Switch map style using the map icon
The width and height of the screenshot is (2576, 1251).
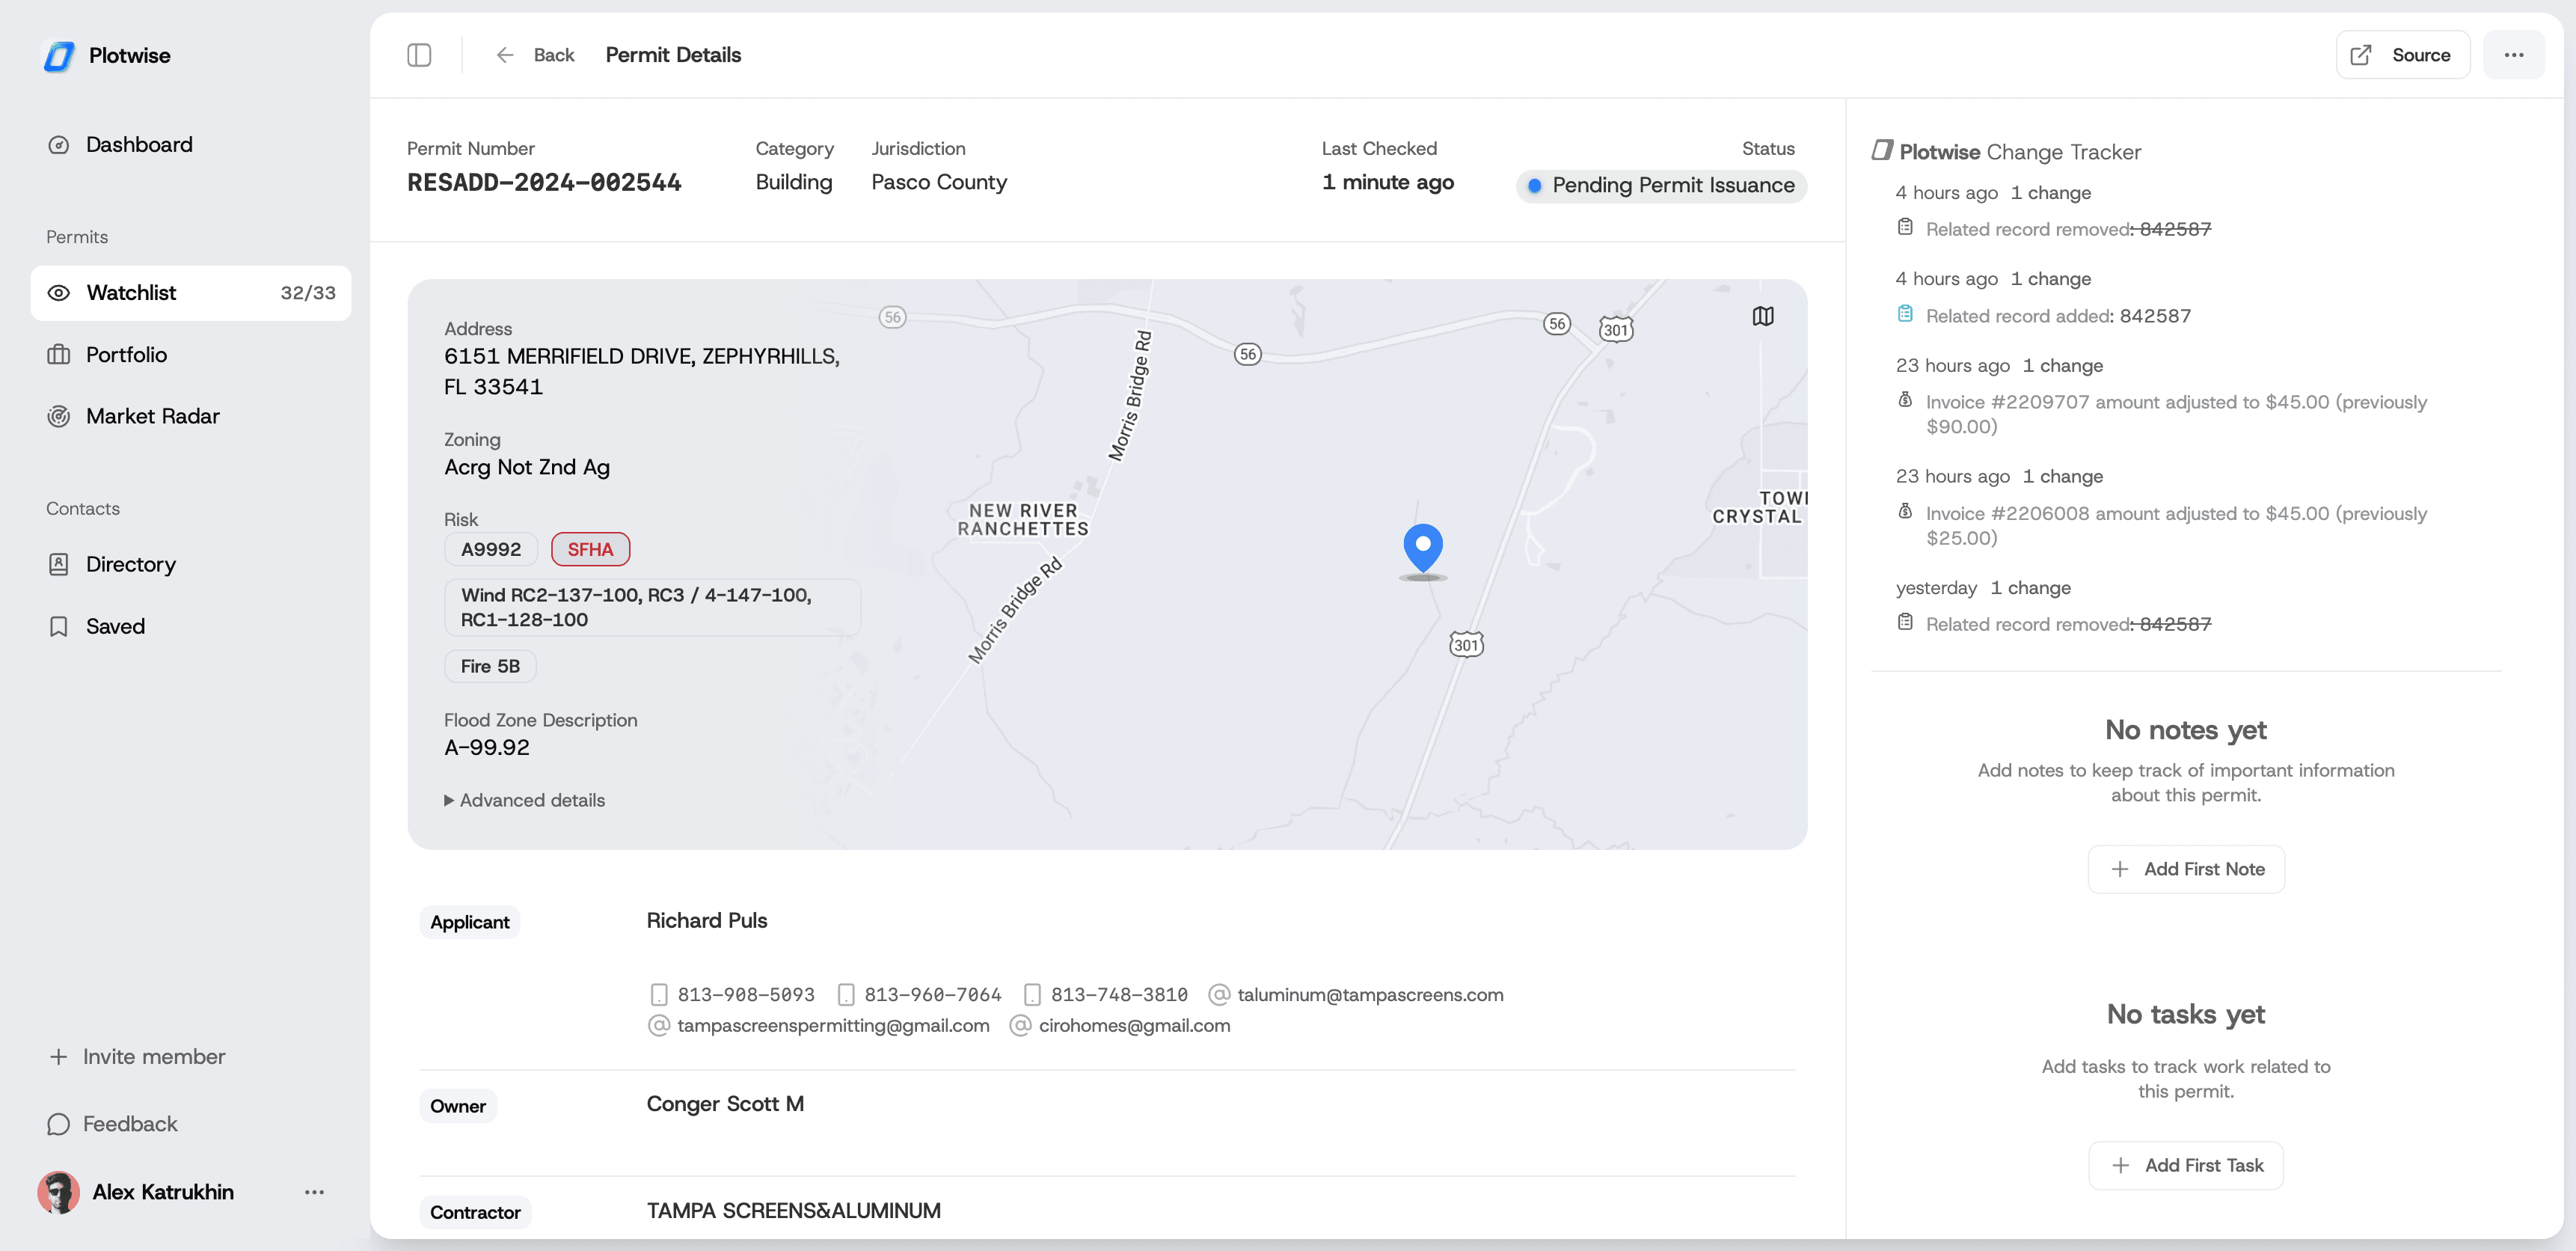(1763, 315)
